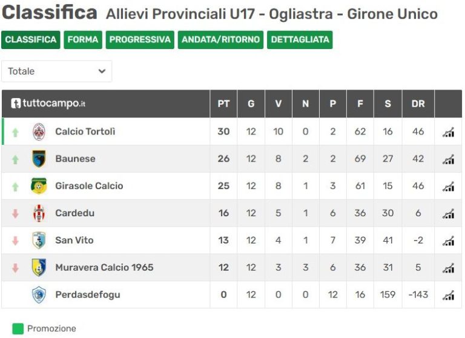
Task: Click the Muravera Calcio 1965 crest
Action: [39, 267]
